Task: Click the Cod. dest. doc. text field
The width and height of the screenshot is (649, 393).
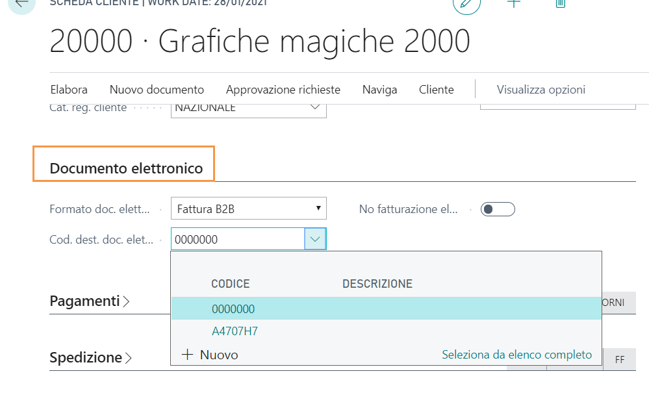Action: (237, 239)
